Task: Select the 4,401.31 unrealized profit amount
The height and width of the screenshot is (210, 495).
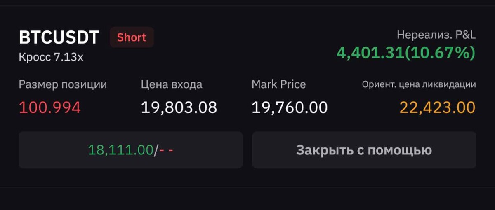Action: (x=370, y=53)
